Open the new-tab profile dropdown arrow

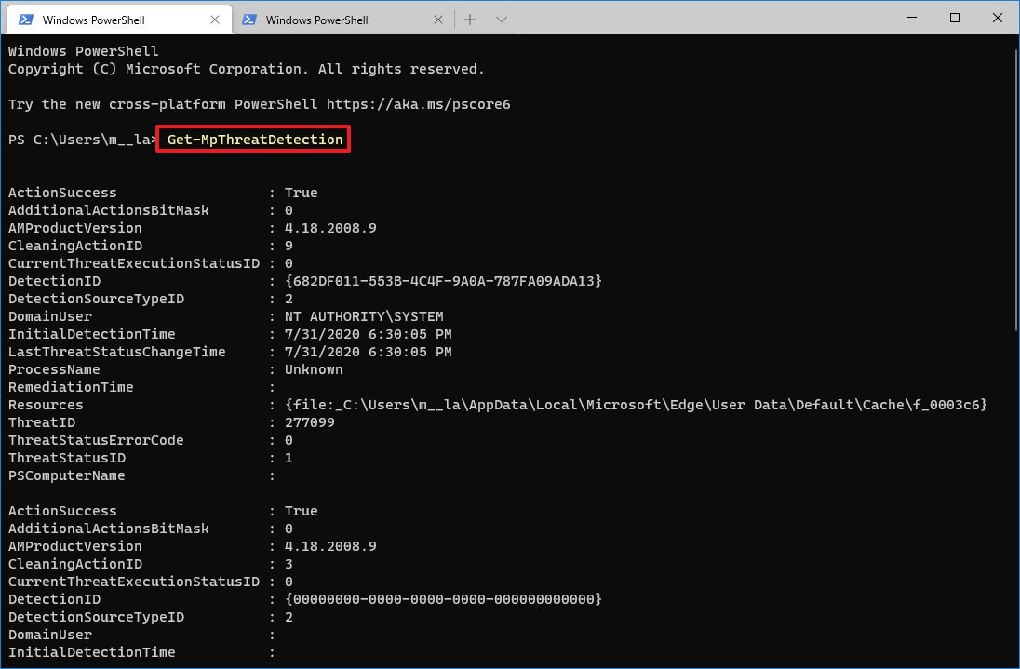click(501, 20)
